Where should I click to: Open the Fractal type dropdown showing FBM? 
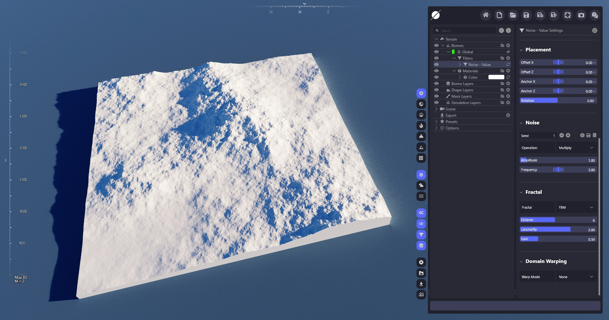[576, 207]
